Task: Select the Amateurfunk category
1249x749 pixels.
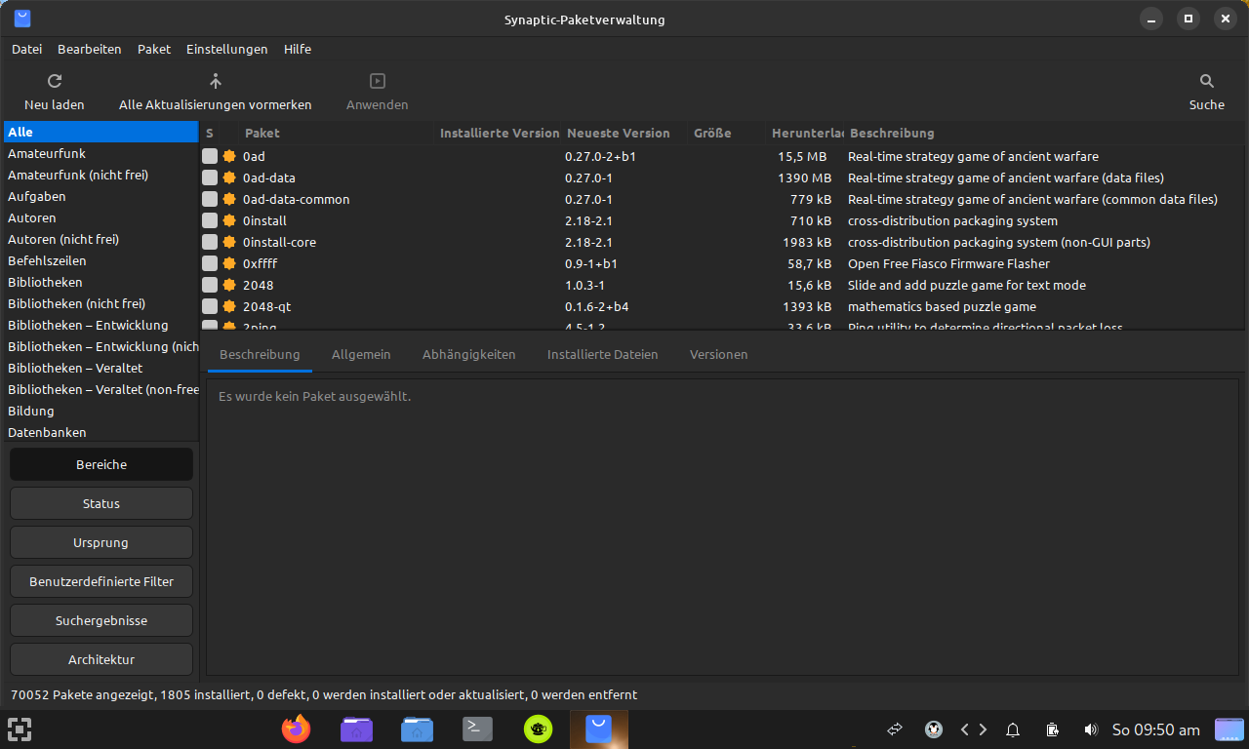Action: point(47,153)
